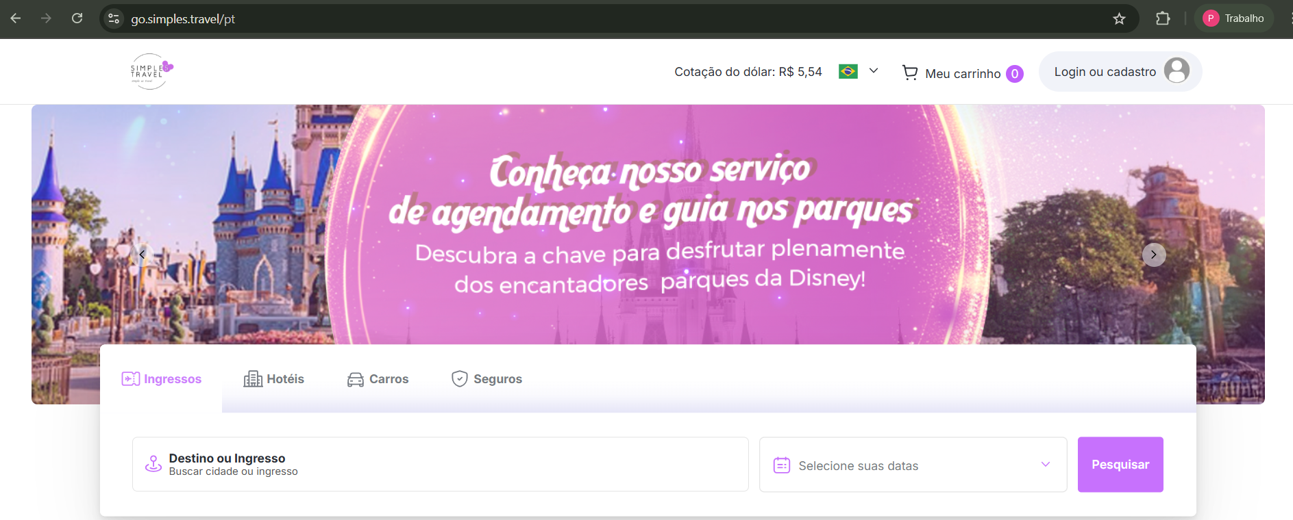Click the Brazil flag language icon
This screenshot has height=520, width=1293.
[x=848, y=71]
